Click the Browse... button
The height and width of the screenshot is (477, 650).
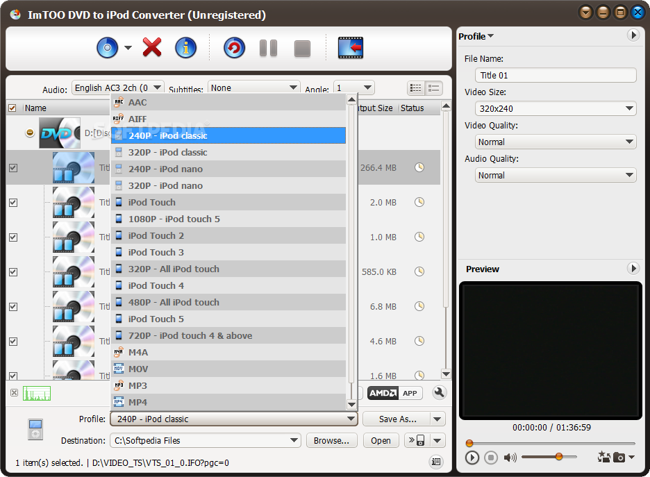click(x=332, y=440)
